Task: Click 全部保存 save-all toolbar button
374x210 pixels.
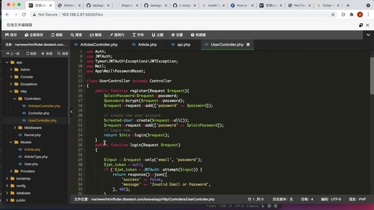Action: coord(34,35)
